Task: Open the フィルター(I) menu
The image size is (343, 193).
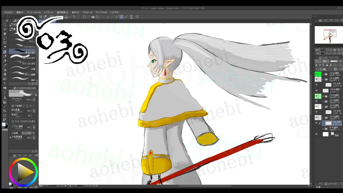Action: (87, 12)
